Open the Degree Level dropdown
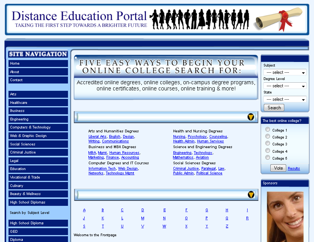 coord(285,86)
